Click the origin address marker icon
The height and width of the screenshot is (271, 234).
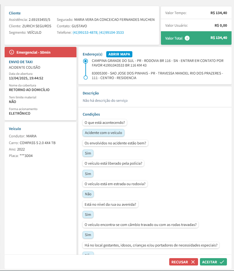click(x=86, y=61)
